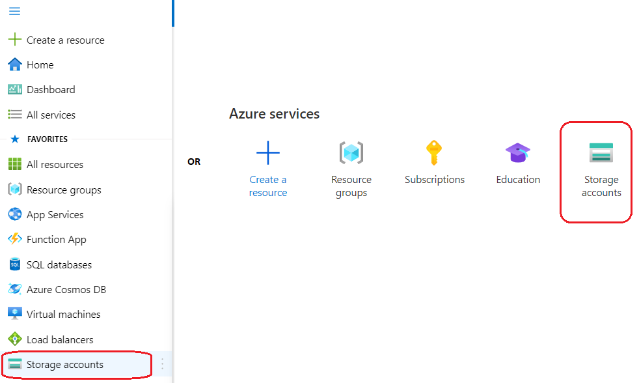Click the Dashboard chart icon
Viewport: 639px width, 383px height.
tap(15, 89)
